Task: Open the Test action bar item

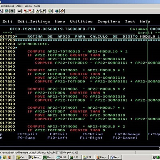Action: coord(130,22)
